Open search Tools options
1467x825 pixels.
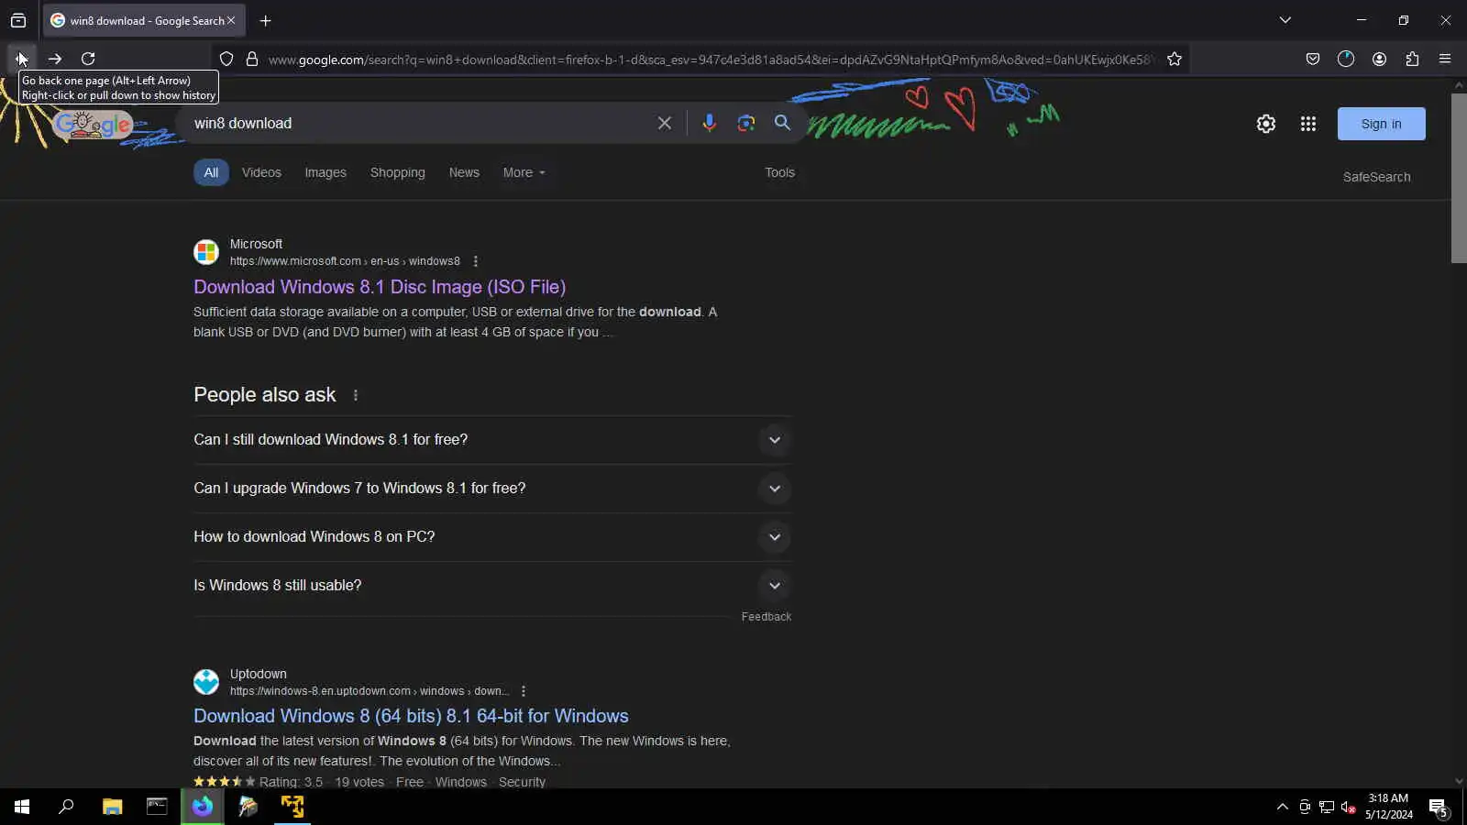(779, 172)
